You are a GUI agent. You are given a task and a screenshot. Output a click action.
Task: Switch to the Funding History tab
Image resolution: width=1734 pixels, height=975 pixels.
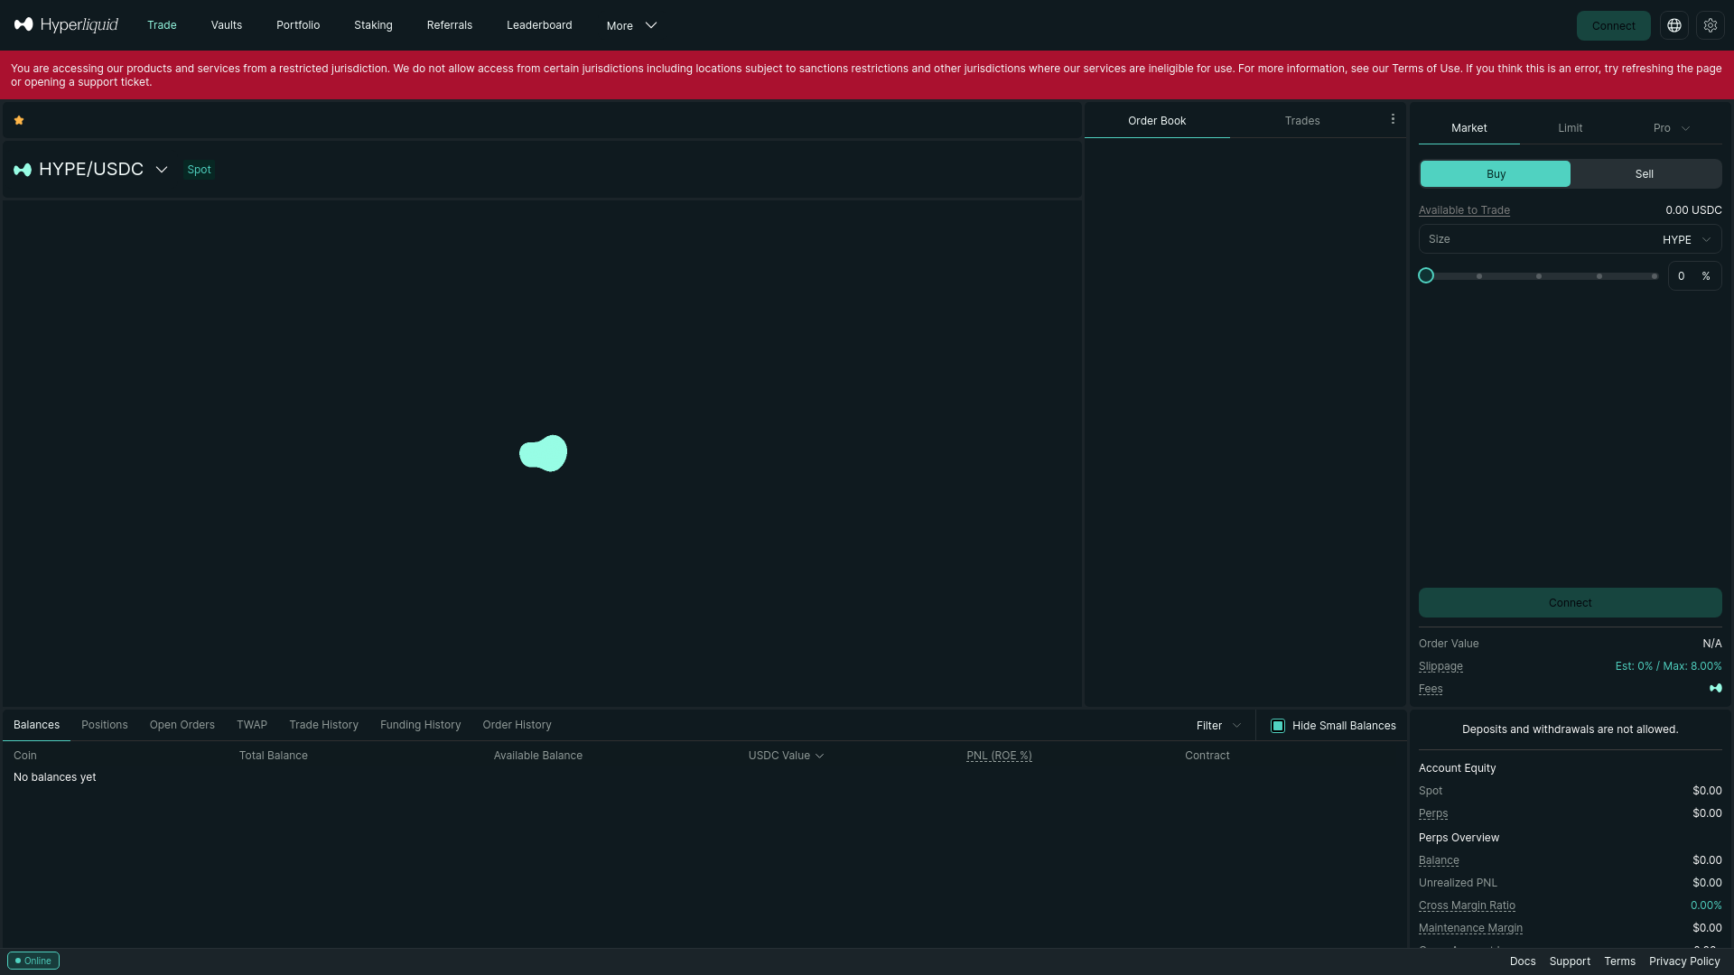[420, 725]
